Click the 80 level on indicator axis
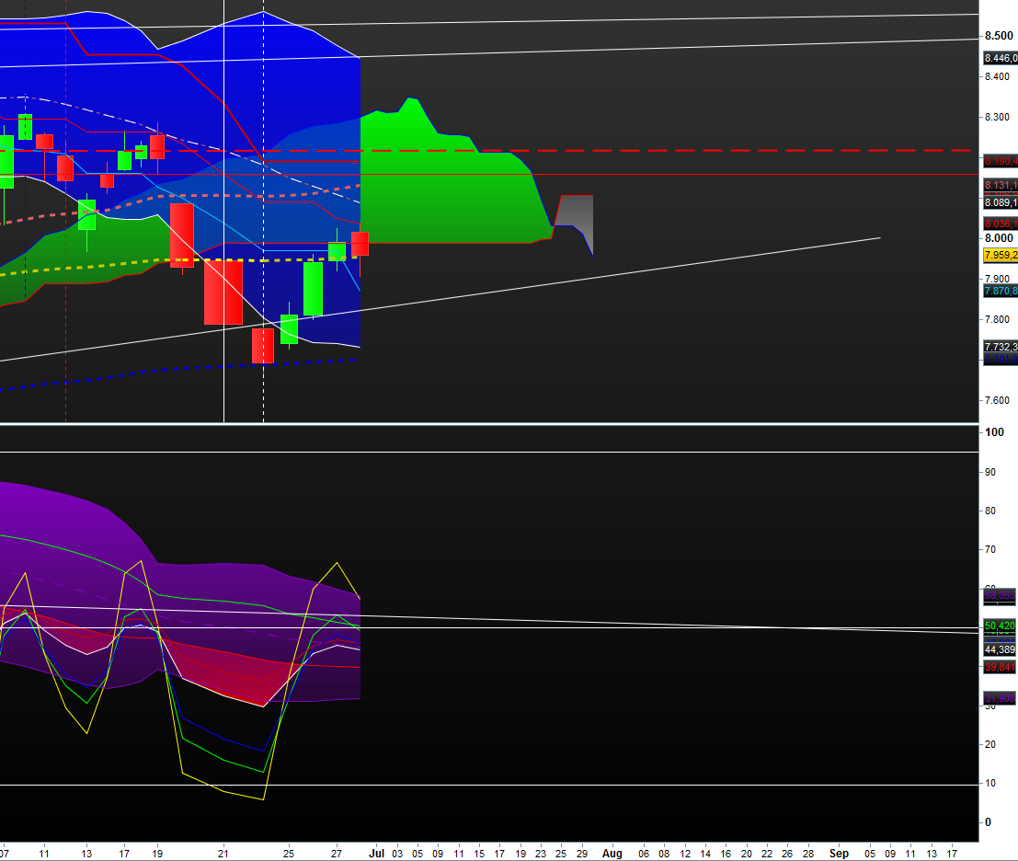Viewport: 1018px width, 861px height. click(x=990, y=511)
